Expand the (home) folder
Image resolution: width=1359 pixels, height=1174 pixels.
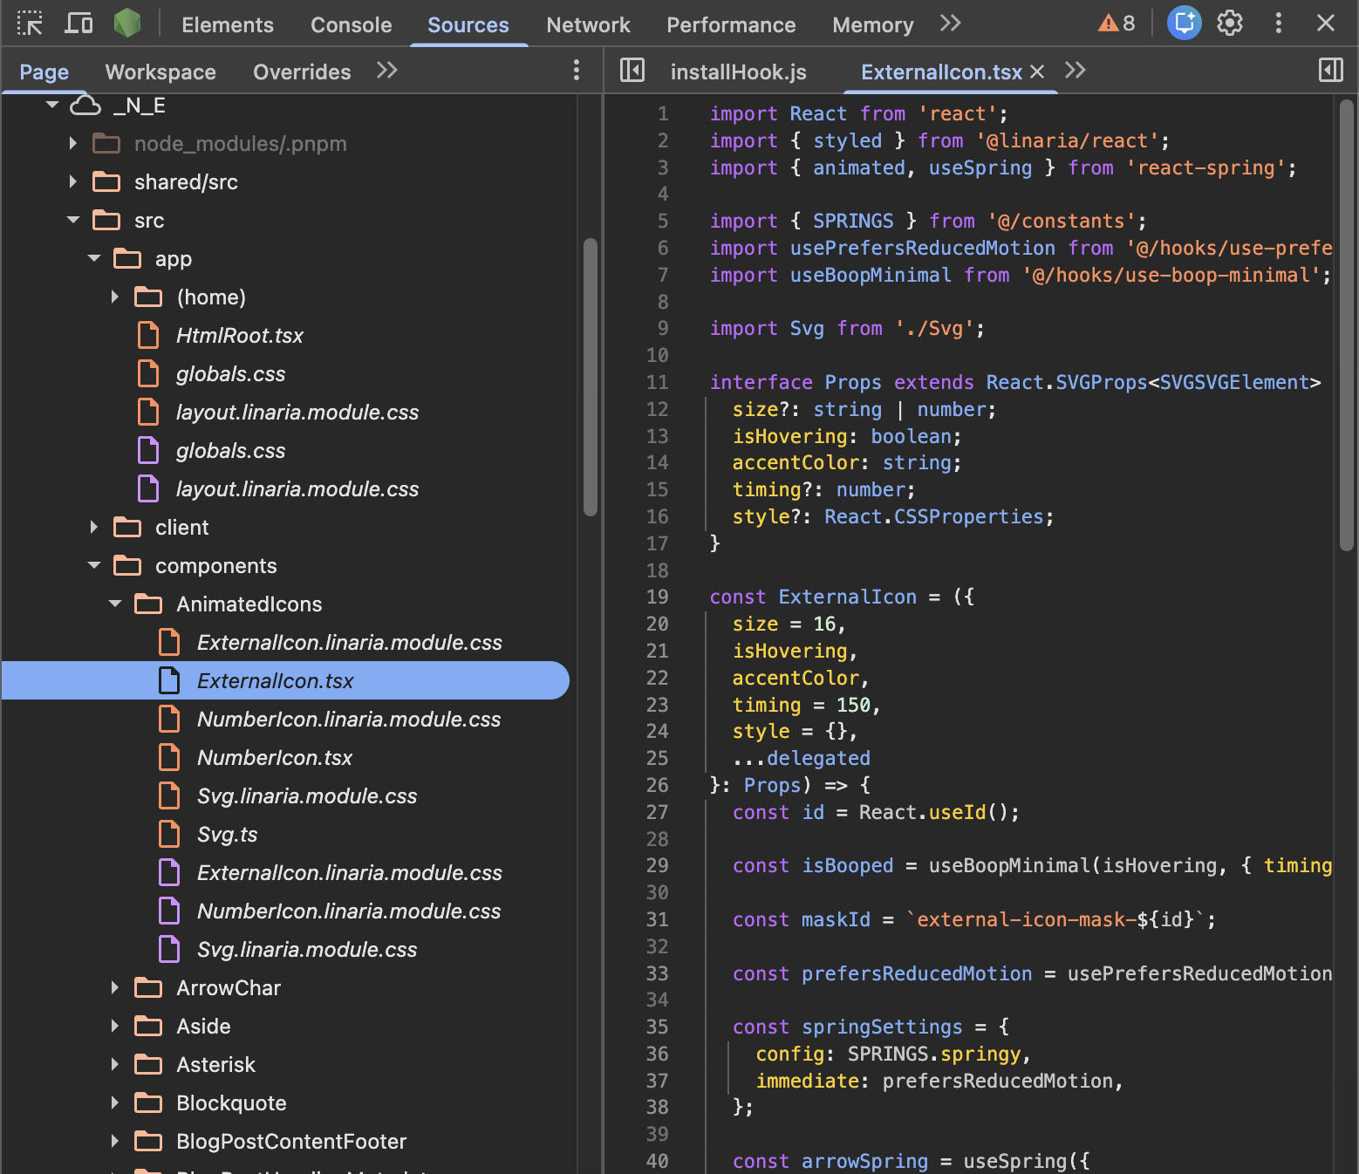[115, 297]
